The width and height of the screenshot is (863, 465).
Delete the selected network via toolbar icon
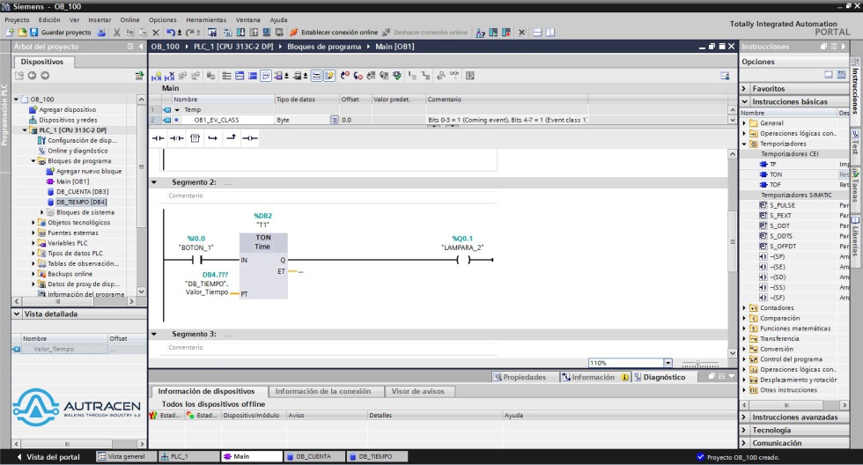tap(169, 76)
